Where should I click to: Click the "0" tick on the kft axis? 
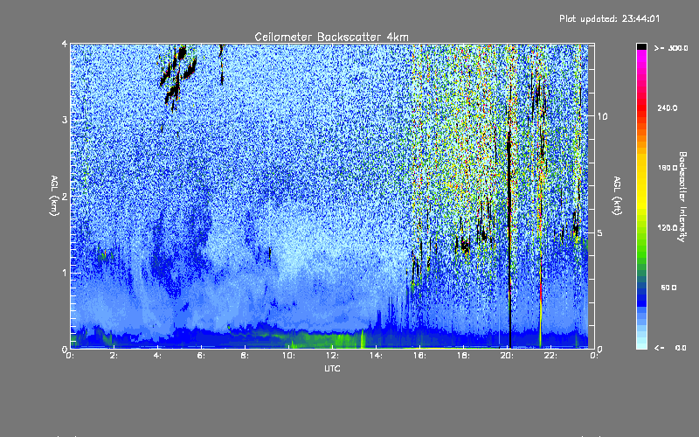pyautogui.click(x=599, y=349)
